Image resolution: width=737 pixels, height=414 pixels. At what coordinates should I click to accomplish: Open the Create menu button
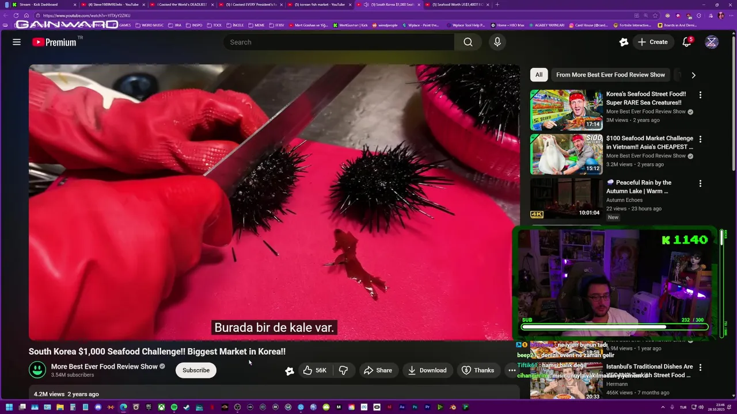653,42
